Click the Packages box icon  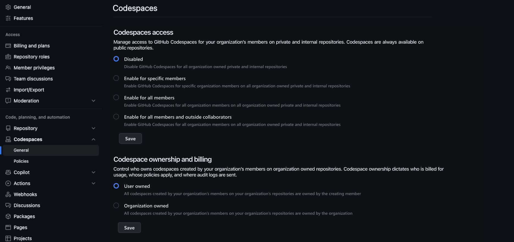tap(8, 216)
